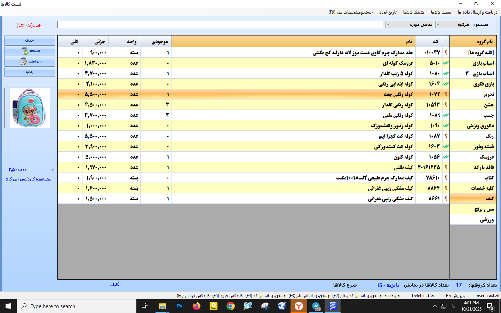The height and width of the screenshot is (313, 501).
Task: Click the pencil icon on Edit (ویرایش) button
Action: [x=23, y=62]
